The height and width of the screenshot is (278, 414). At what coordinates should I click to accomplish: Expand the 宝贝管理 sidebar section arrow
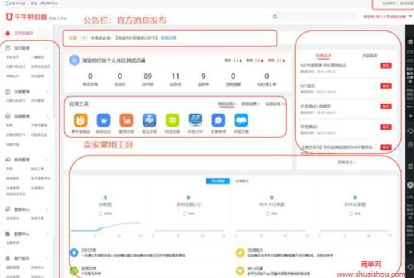click(47, 48)
